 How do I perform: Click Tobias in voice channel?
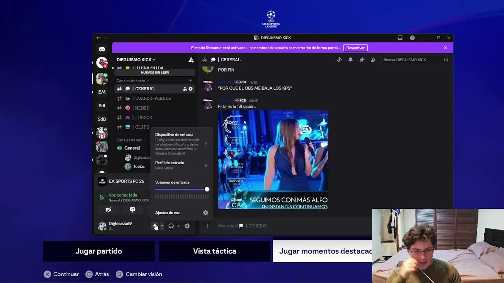click(x=139, y=167)
